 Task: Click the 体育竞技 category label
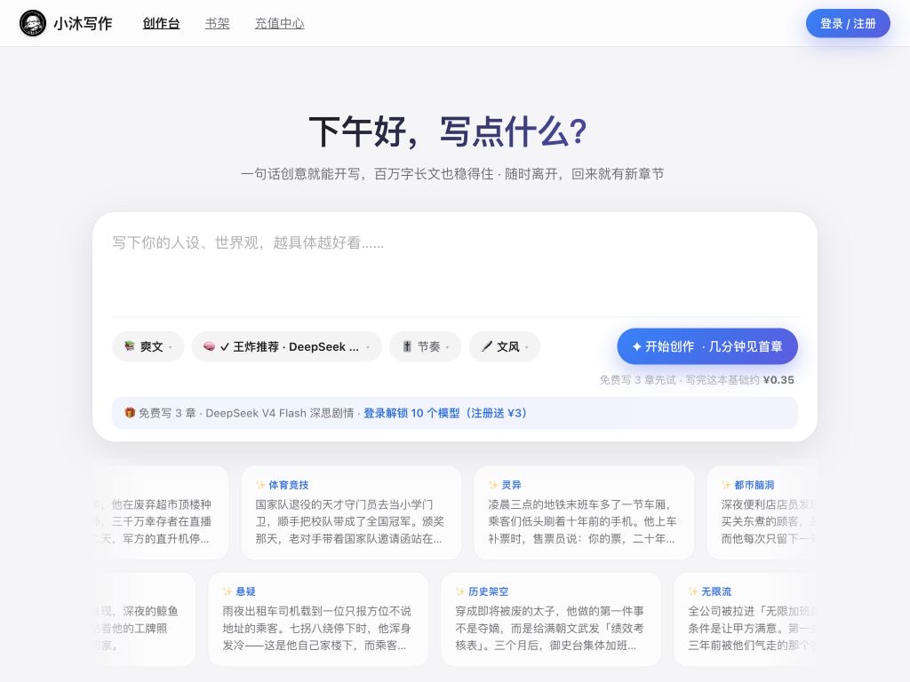289,485
